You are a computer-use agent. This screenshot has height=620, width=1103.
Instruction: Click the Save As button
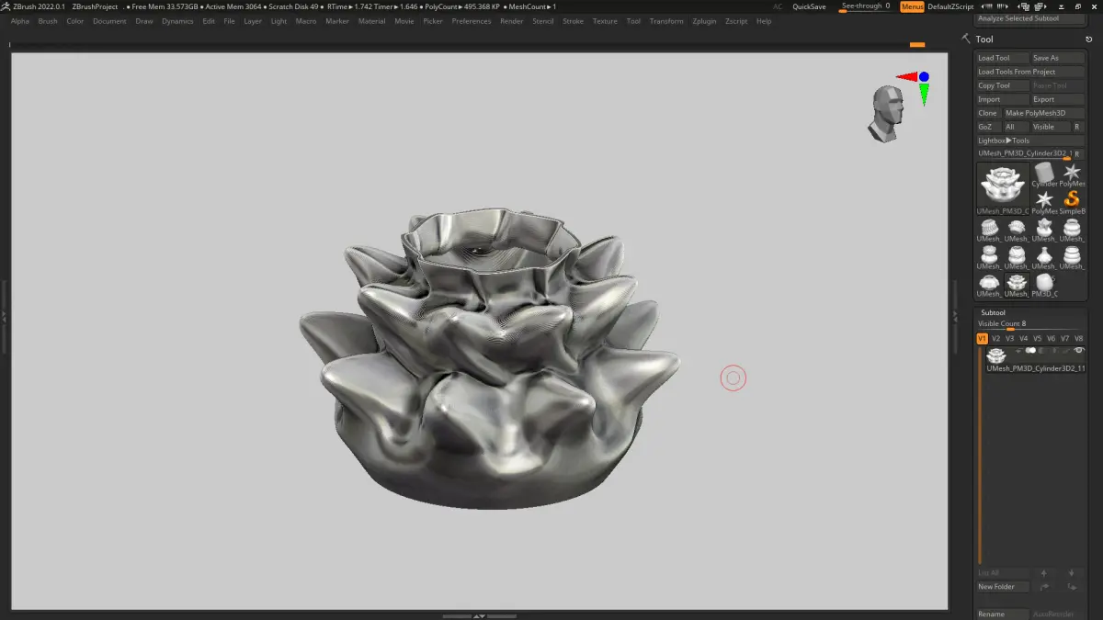coord(1058,58)
